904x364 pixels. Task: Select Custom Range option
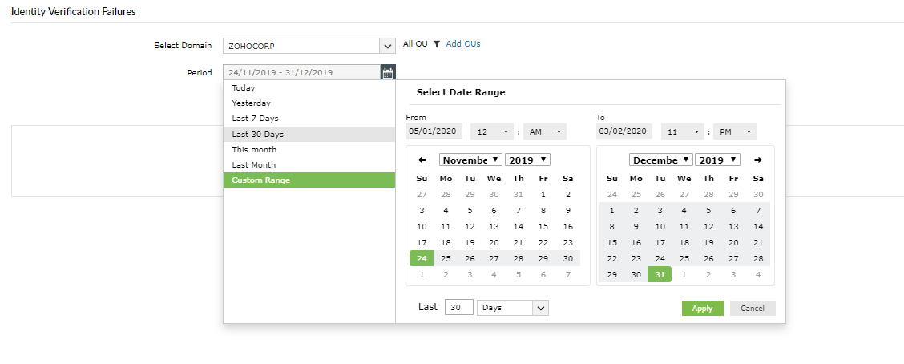coord(261,180)
